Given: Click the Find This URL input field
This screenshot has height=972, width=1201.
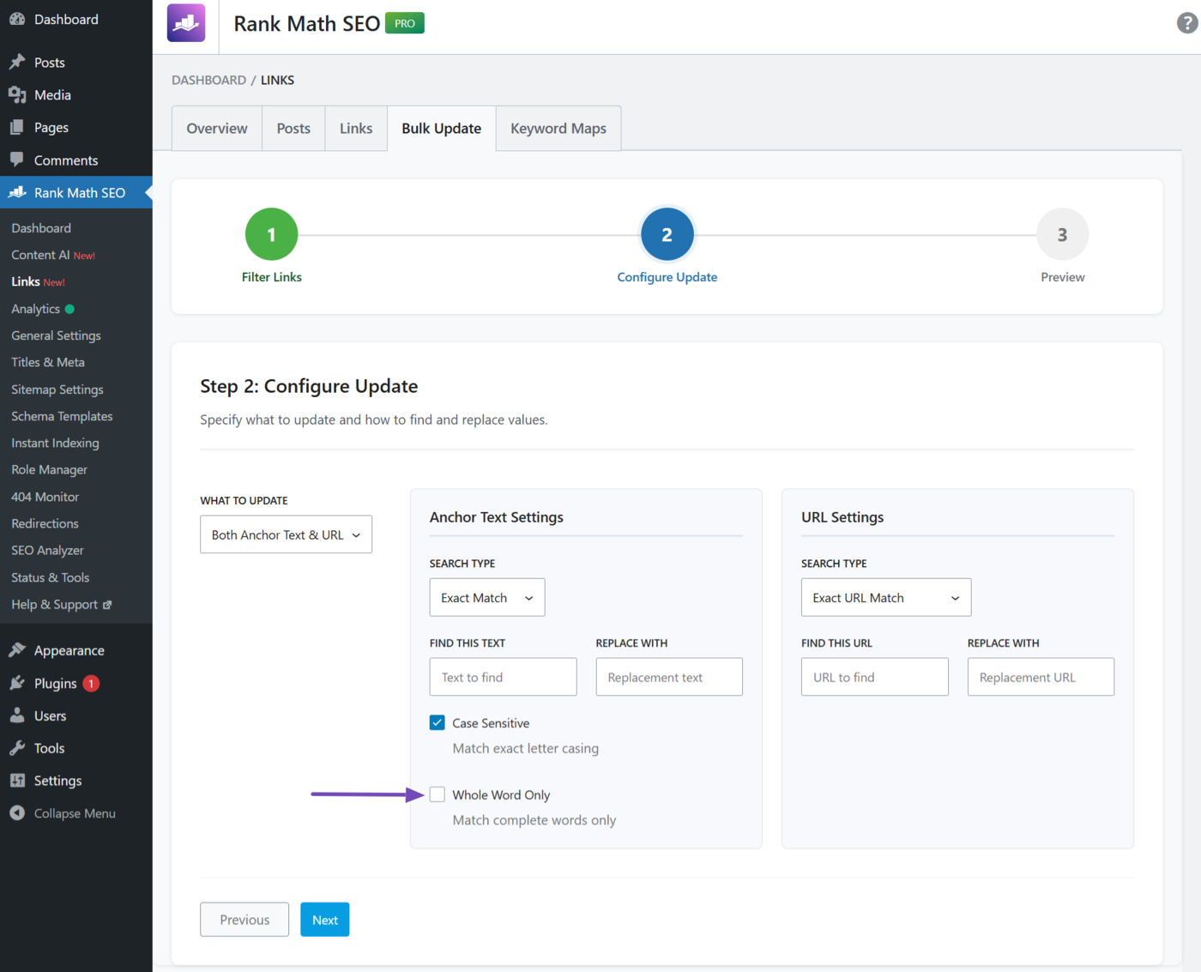Looking at the screenshot, I should pos(874,677).
